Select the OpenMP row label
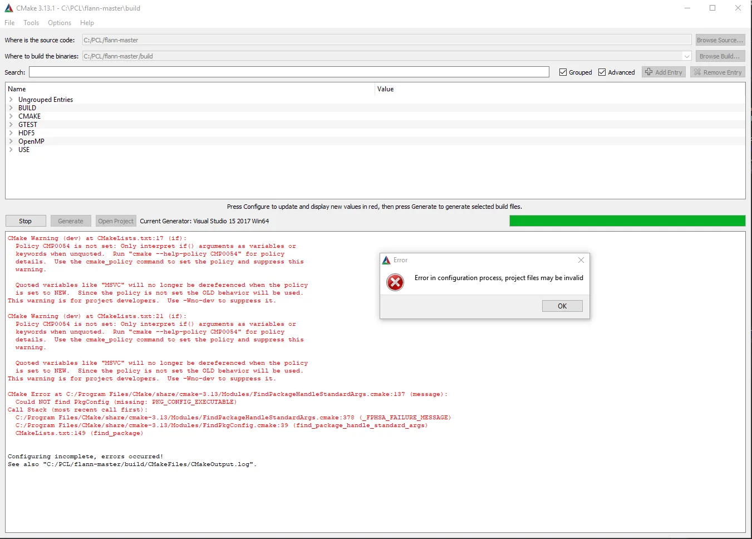The image size is (752, 539). tap(32, 141)
